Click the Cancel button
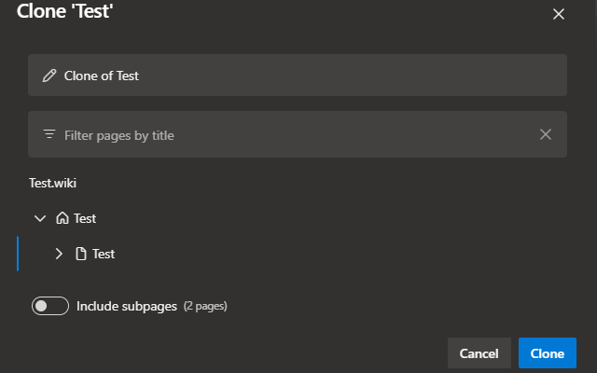The image size is (597, 373). 479,353
